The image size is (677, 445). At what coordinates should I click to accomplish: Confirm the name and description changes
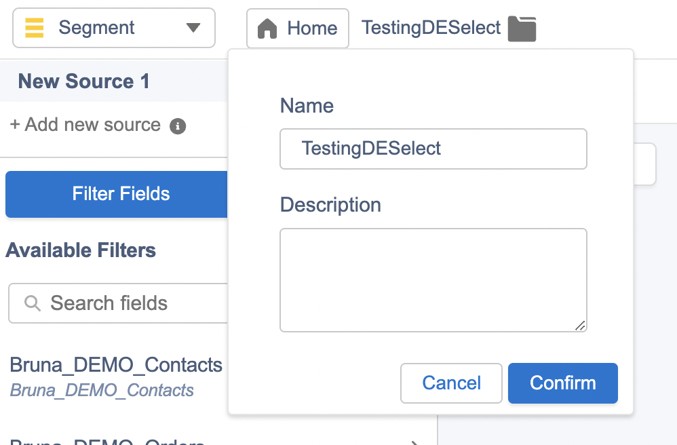click(x=562, y=383)
